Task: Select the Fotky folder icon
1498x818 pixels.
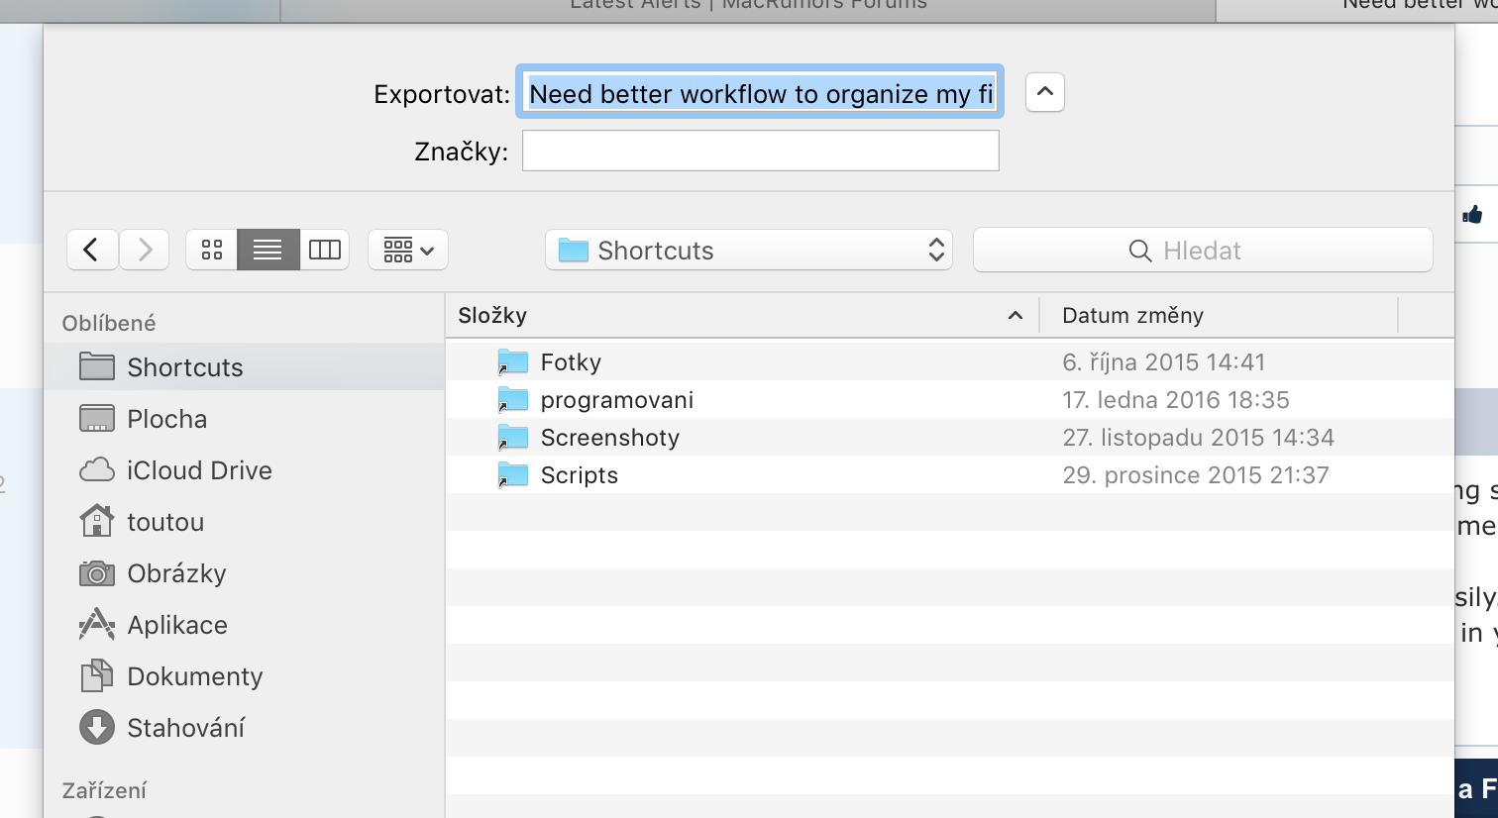Action: 513,362
